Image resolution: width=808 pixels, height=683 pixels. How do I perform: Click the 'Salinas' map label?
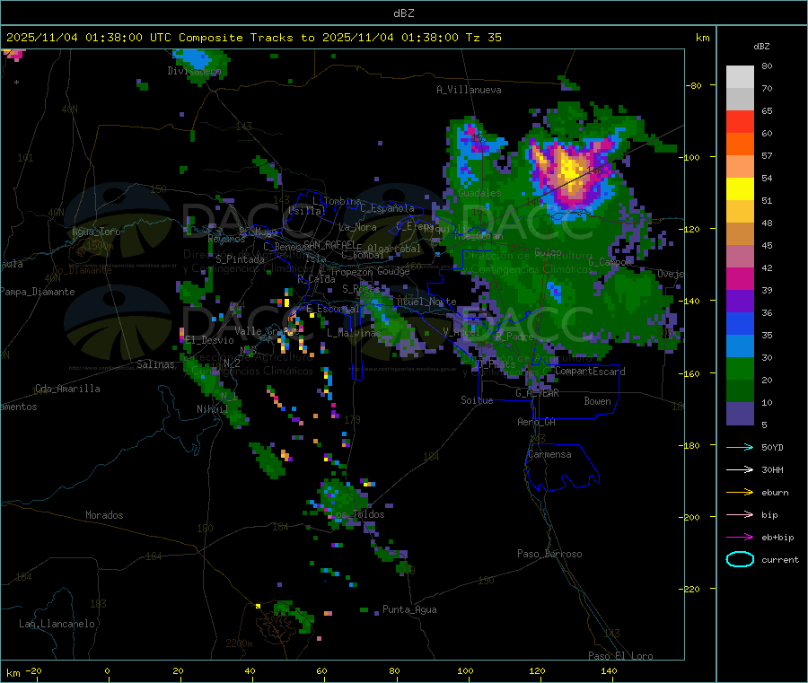[155, 364]
